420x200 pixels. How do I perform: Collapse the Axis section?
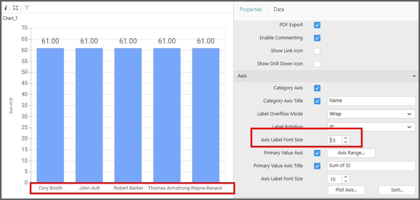click(414, 76)
